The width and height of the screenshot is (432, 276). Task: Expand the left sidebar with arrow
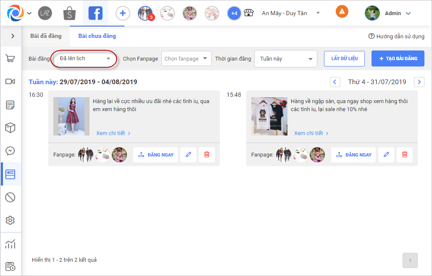tap(13, 36)
